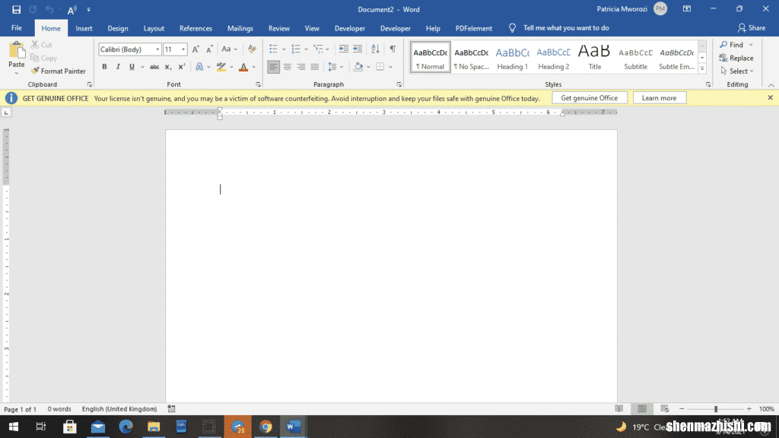Expand bullet list options arrow
This screenshot has height=438, width=779.
pos(284,49)
